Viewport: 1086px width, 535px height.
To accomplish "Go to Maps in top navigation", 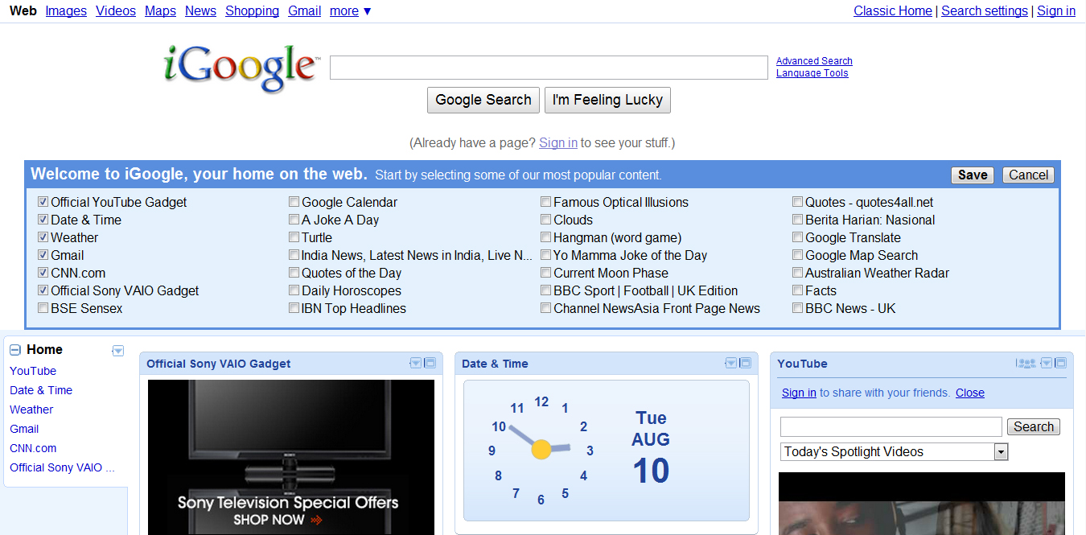I will pos(160,11).
